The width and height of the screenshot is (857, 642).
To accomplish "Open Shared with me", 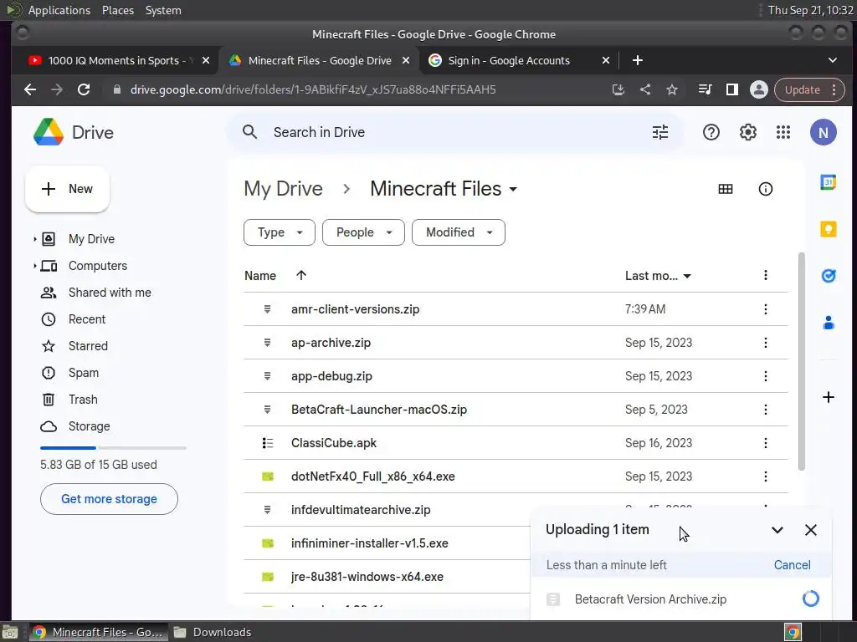I will 110,293.
